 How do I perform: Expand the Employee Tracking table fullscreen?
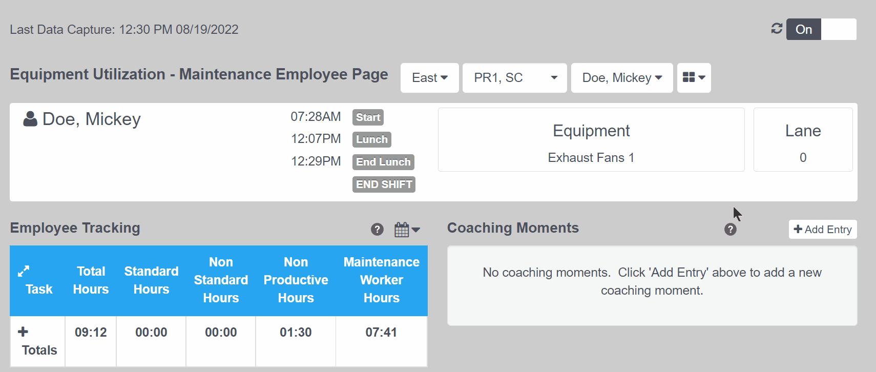tap(24, 271)
